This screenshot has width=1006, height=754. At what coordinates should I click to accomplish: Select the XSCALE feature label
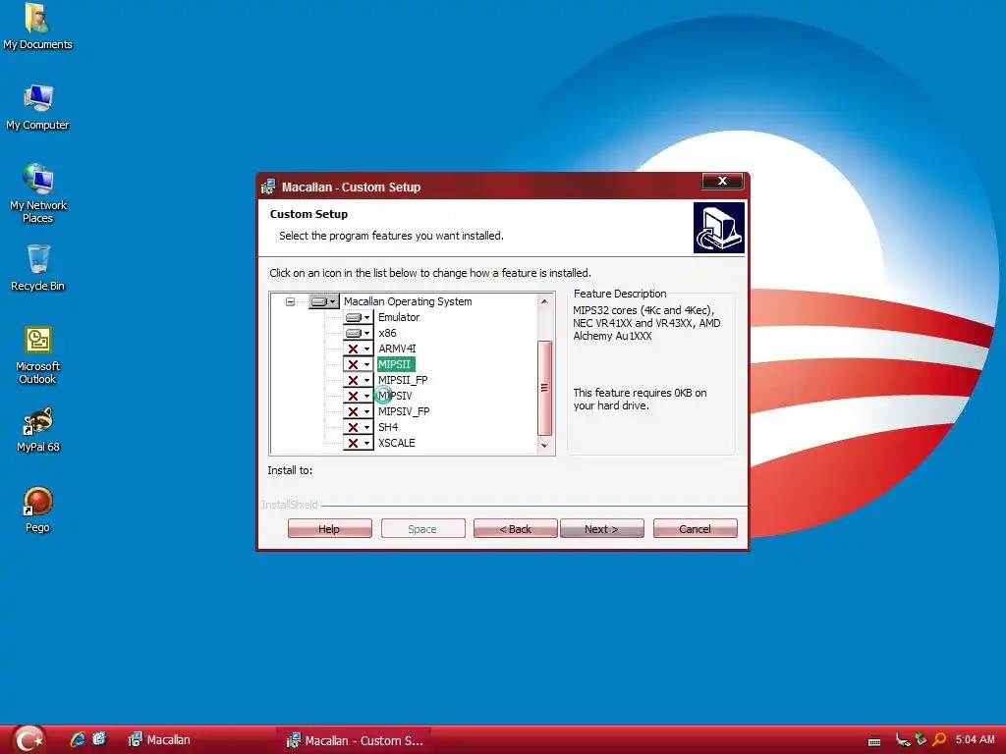point(397,443)
